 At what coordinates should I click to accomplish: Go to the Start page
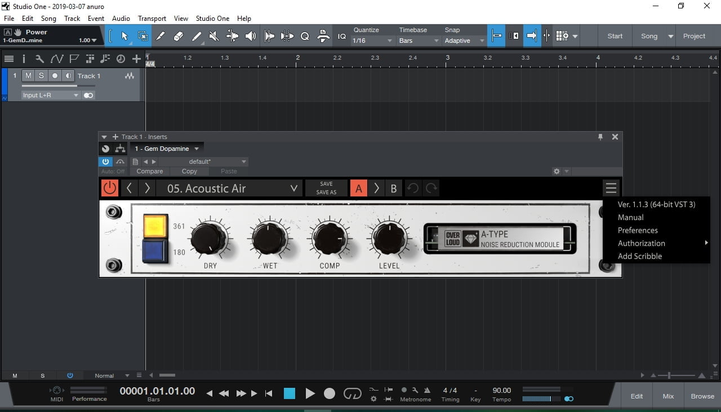coord(615,36)
